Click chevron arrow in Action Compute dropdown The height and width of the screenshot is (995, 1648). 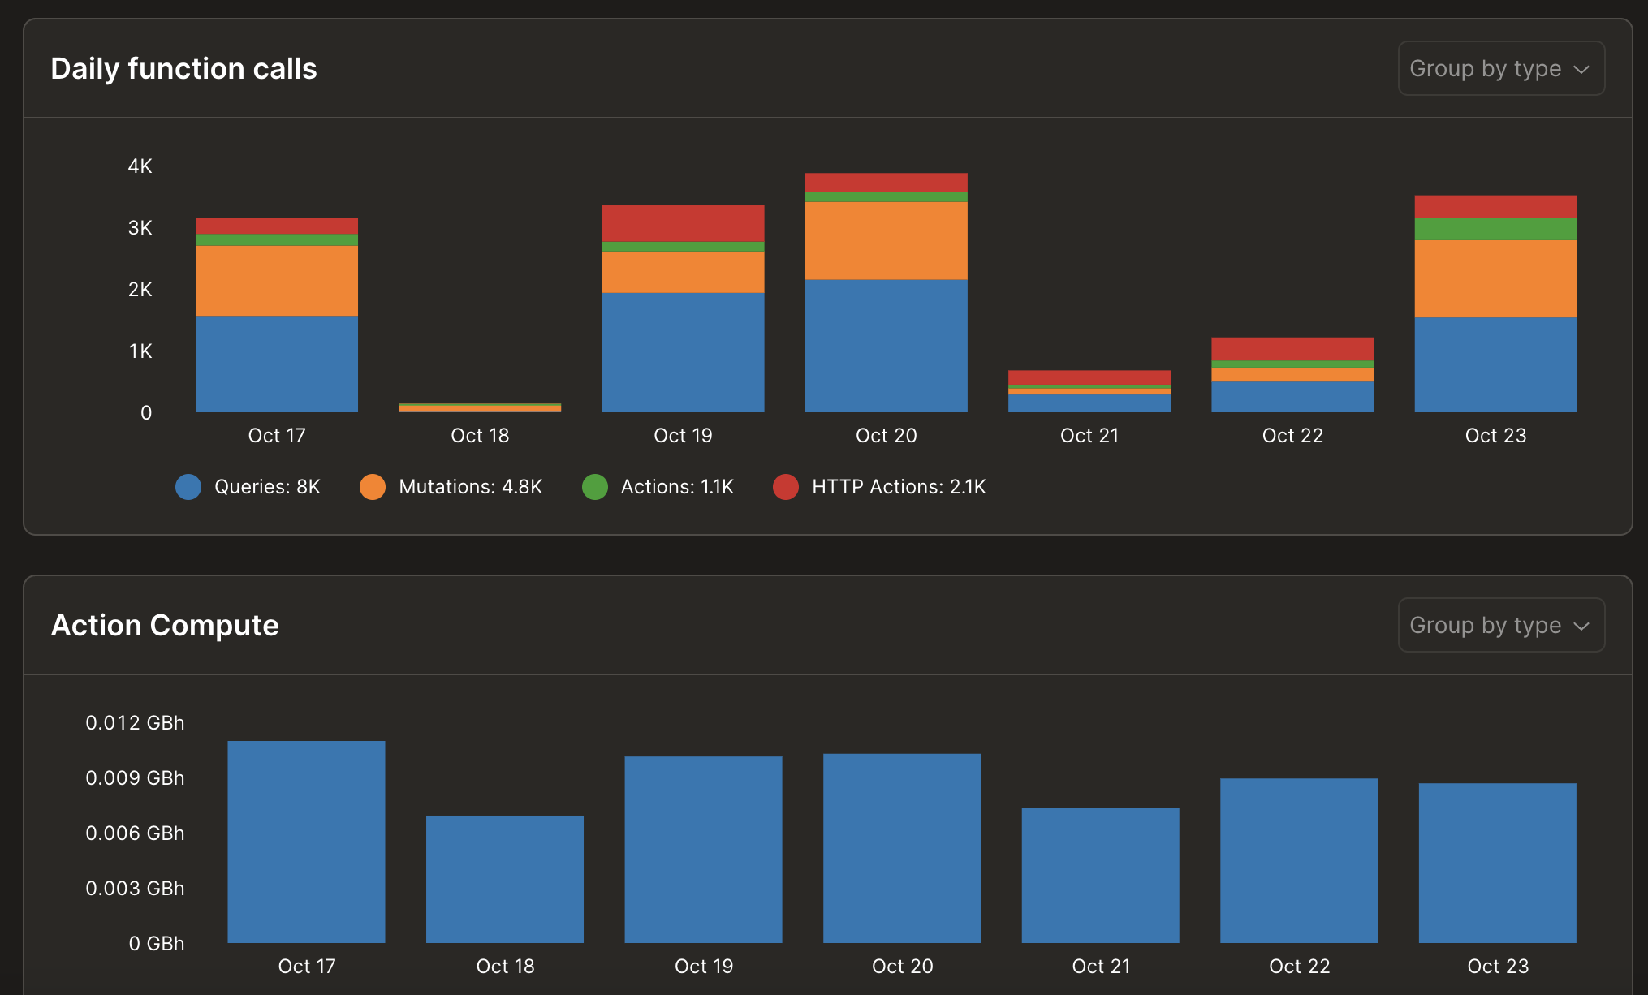click(x=1581, y=627)
